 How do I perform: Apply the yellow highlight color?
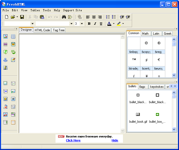[x=119, y=24]
